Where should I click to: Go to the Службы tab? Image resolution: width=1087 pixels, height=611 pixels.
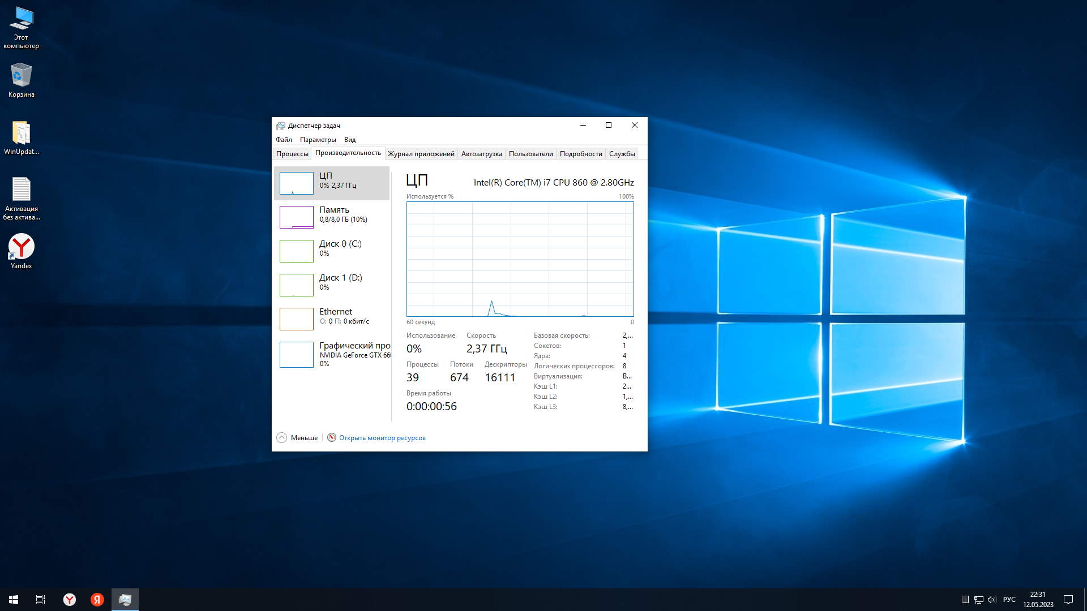pyautogui.click(x=622, y=154)
